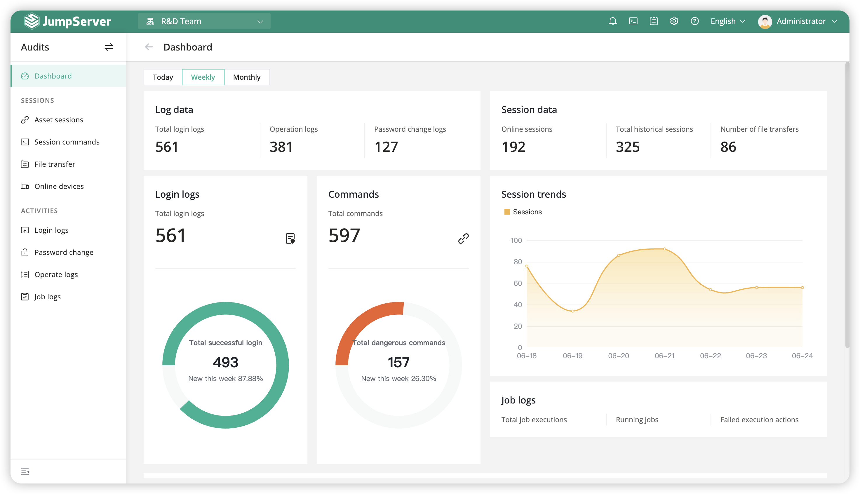Switch views using the Audits swap icon

[x=109, y=47]
